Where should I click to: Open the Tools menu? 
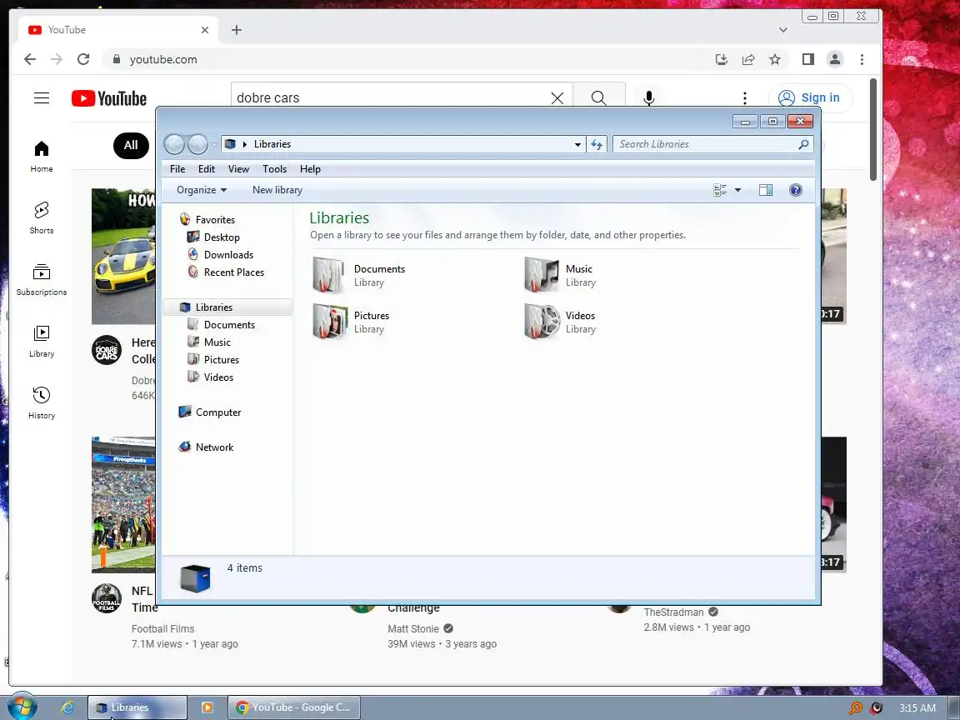(x=274, y=169)
